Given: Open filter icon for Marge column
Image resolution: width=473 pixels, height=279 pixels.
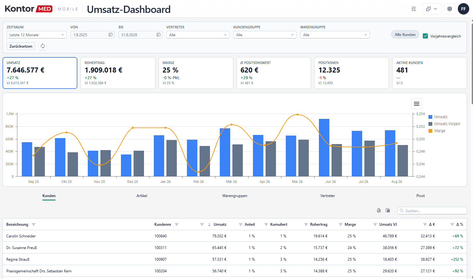Looking at the screenshot, I should 341,224.
